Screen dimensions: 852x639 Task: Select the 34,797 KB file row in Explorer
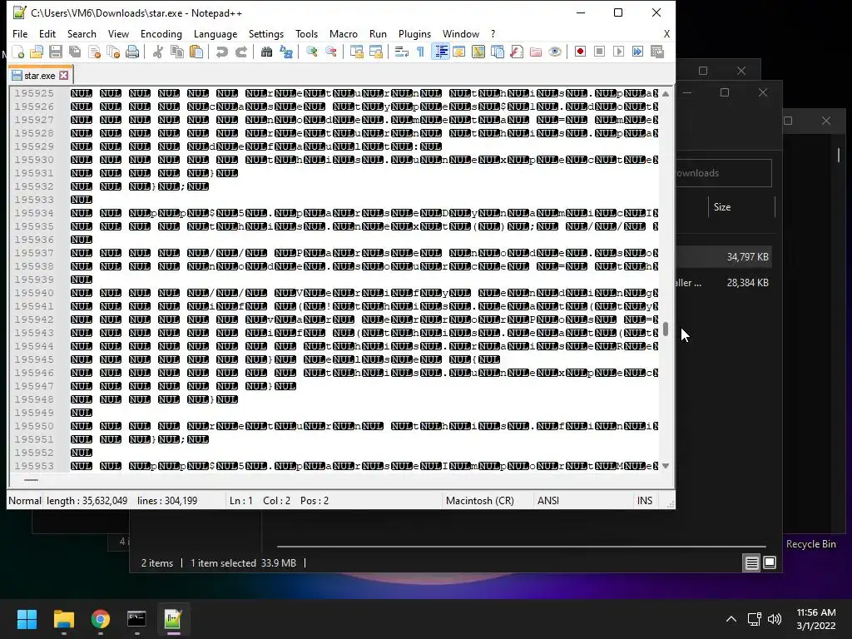pos(724,257)
